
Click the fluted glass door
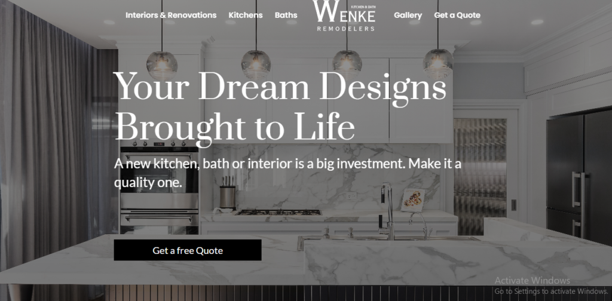(480, 176)
